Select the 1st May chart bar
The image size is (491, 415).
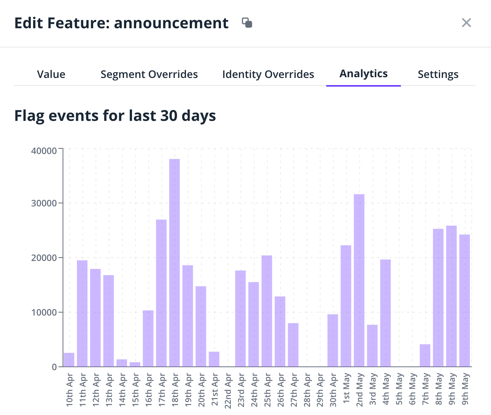pyautogui.click(x=346, y=306)
